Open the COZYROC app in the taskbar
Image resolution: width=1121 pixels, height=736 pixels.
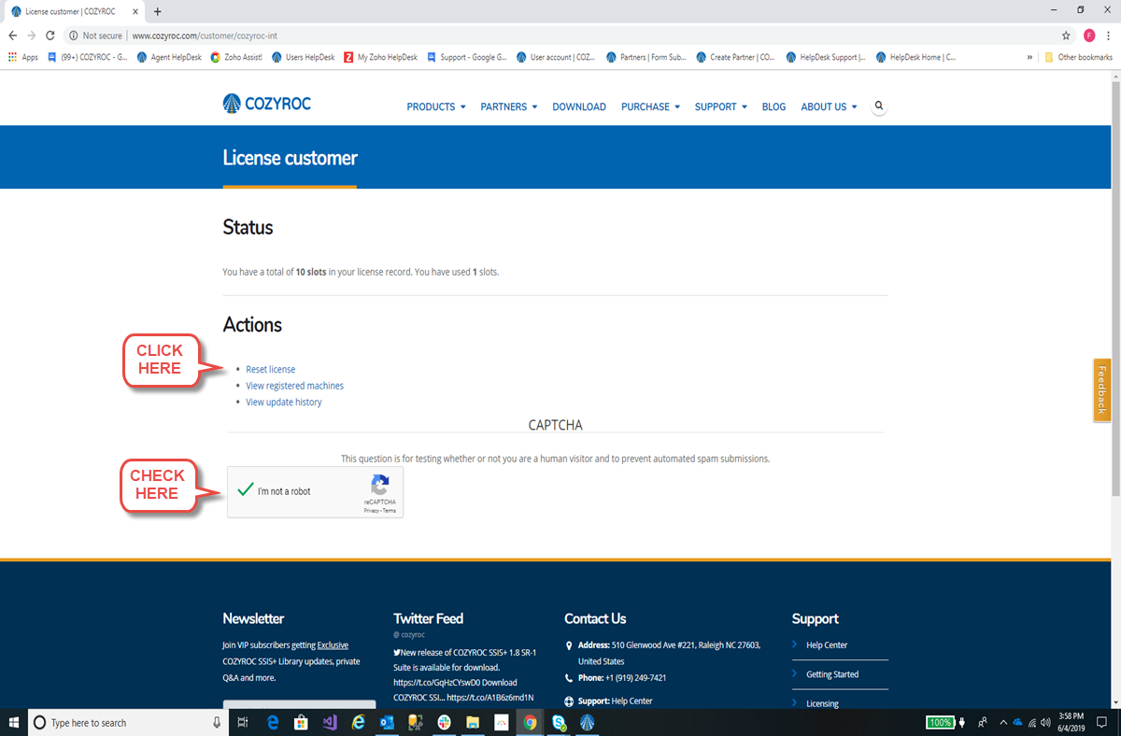[588, 722]
